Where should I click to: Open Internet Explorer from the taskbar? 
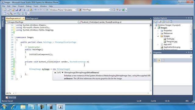[13, 107]
